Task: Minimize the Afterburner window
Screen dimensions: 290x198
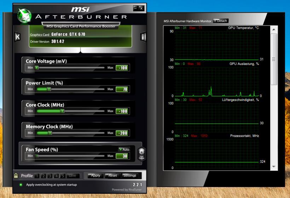Action: tap(135, 8)
